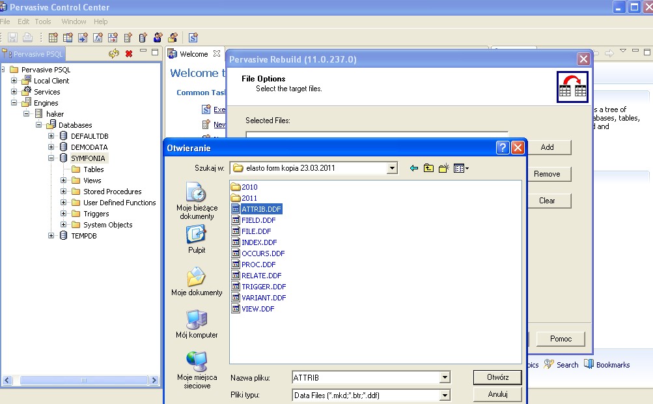653x404 pixels.
Task: Open the Window menu
Action: pyautogui.click(x=74, y=22)
